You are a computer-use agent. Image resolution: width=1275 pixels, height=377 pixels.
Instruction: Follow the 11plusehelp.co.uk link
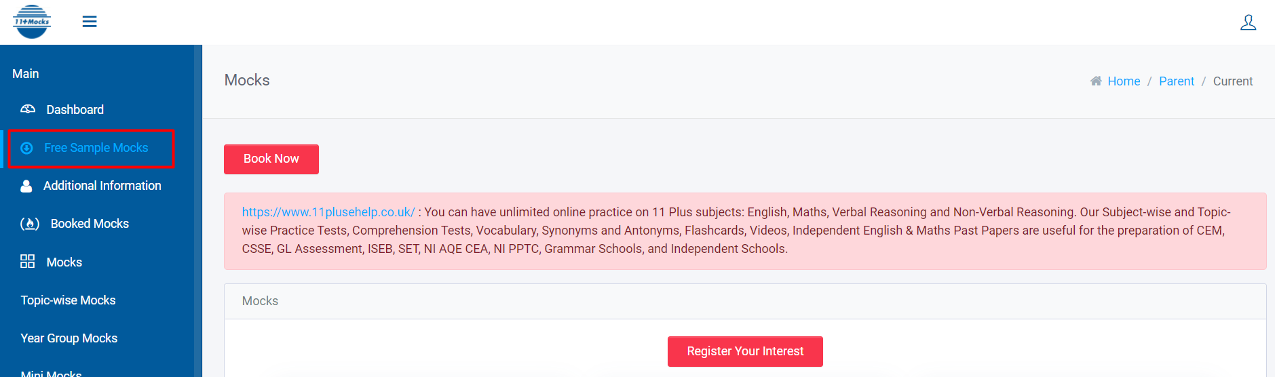328,212
